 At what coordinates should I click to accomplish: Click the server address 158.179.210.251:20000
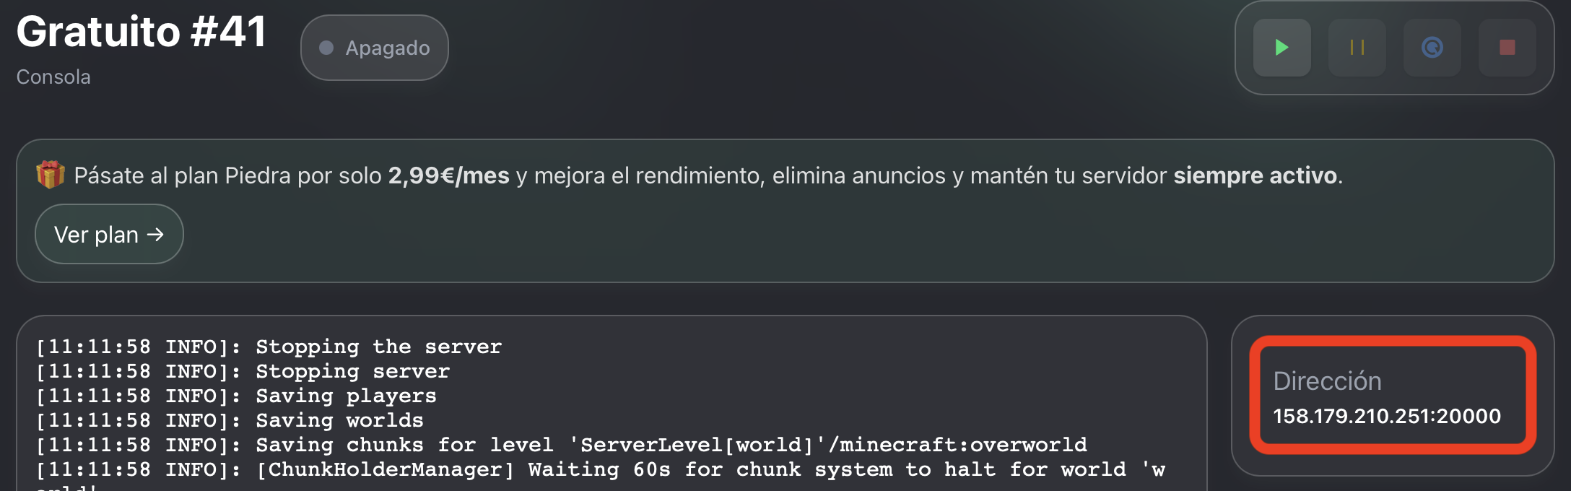pyautogui.click(x=1386, y=416)
